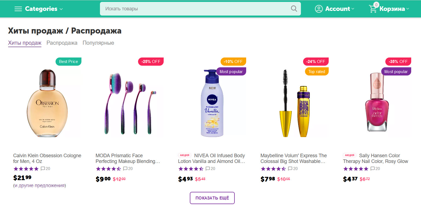Click the ПОКАЗАТЬ ЕЩЁ button
This screenshot has width=421, height=212.
(x=212, y=198)
